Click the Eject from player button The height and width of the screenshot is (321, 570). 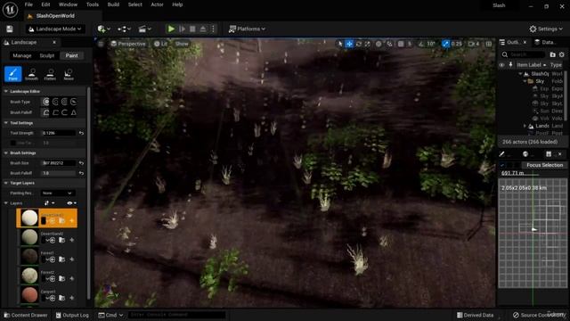pyautogui.click(x=203, y=29)
